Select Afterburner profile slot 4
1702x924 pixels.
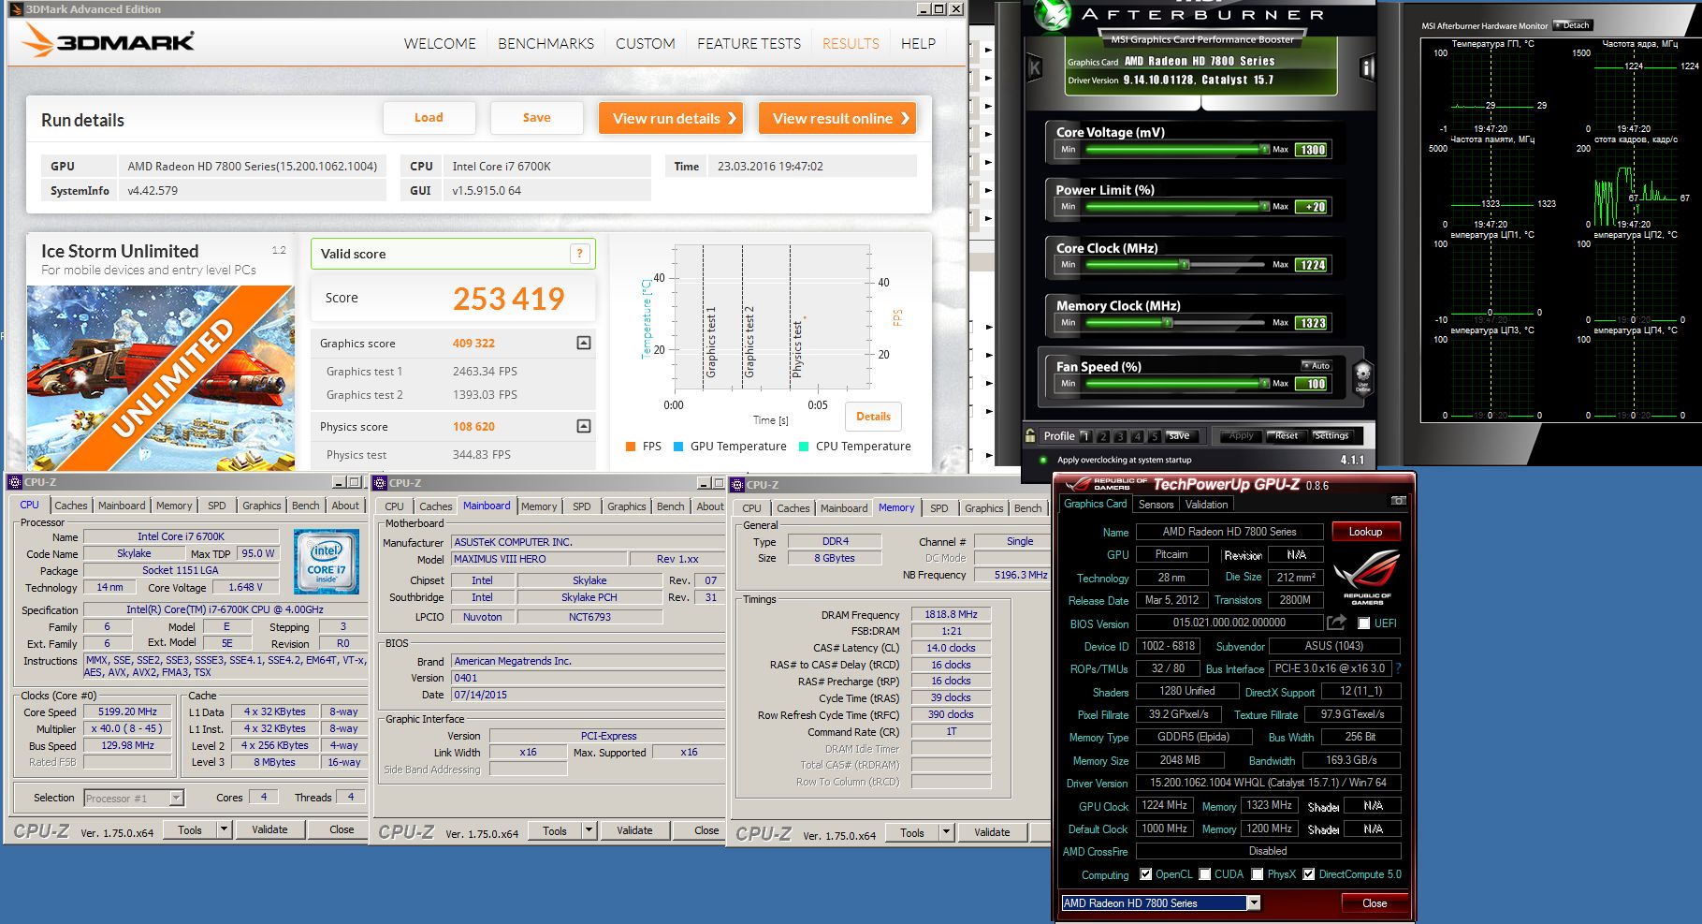coord(1137,435)
